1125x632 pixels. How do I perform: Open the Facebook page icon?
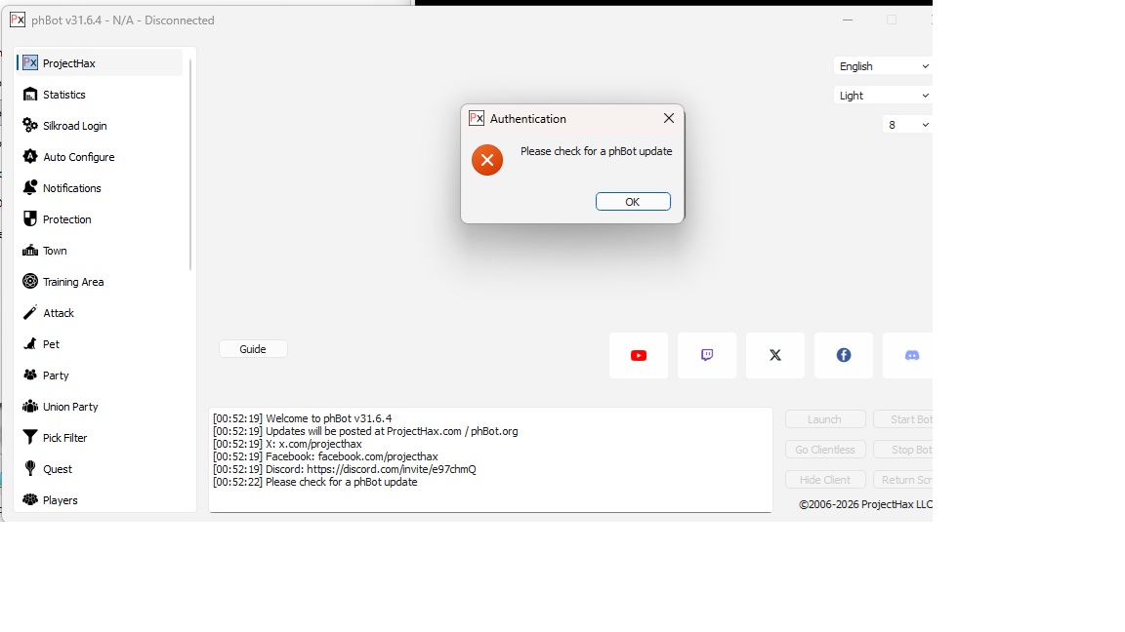click(x=844, y=355)
